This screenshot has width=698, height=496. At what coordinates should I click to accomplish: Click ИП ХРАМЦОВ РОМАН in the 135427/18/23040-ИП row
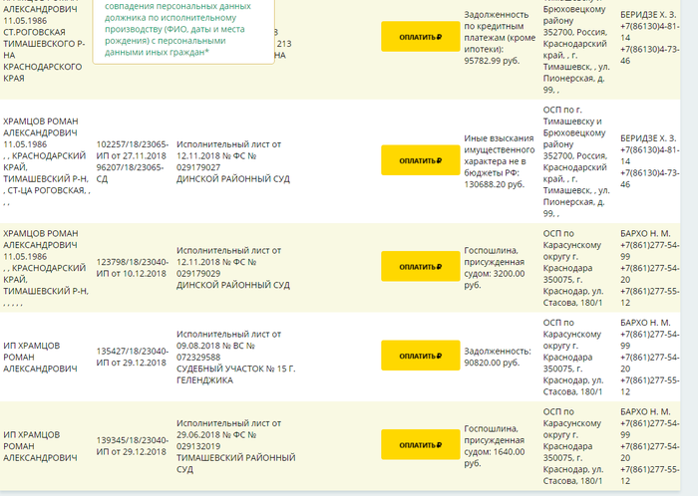[x=40, y=357]
